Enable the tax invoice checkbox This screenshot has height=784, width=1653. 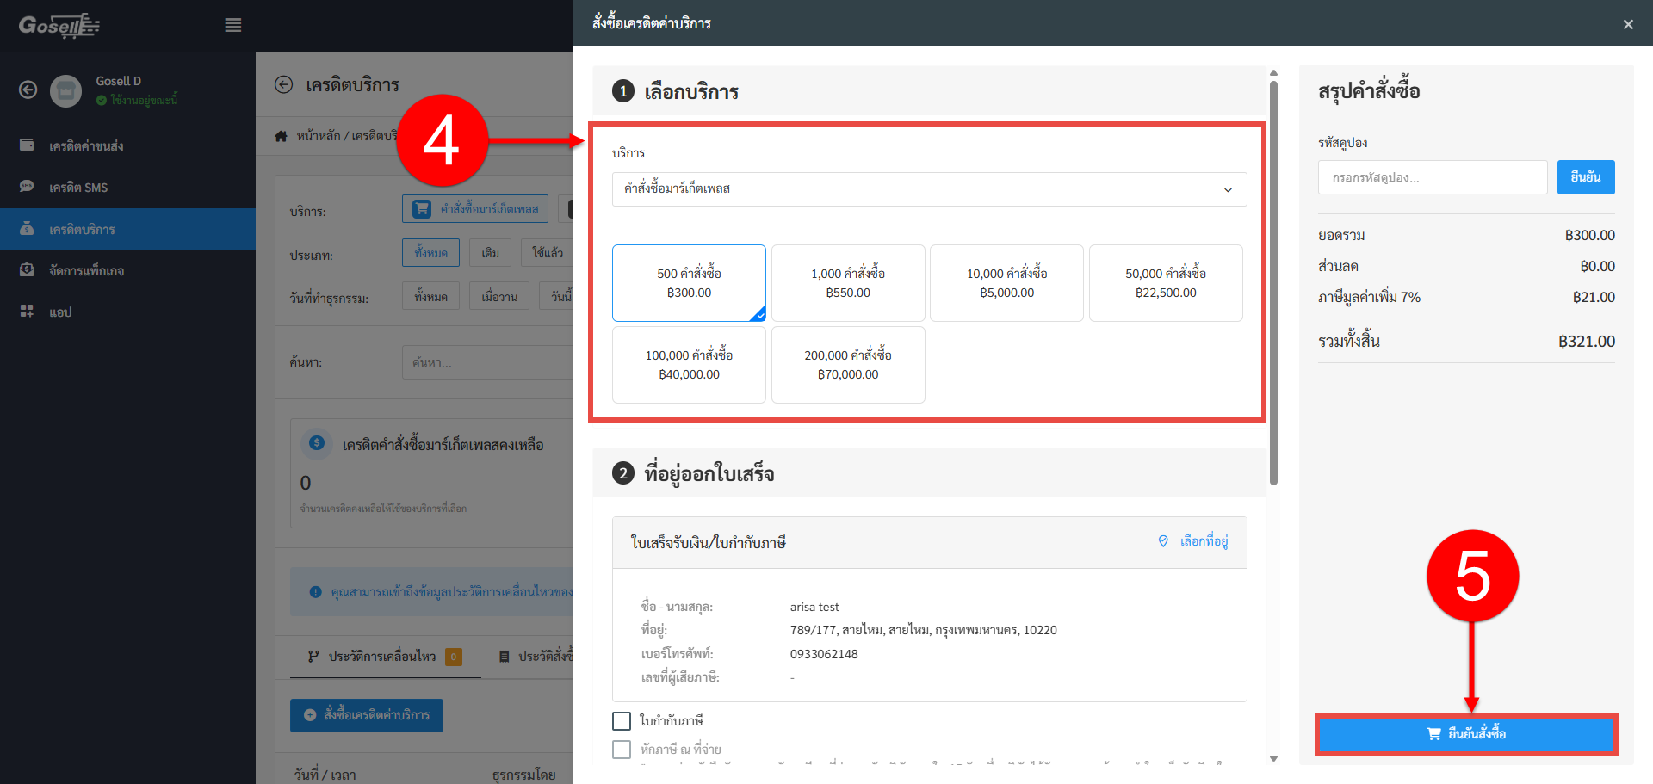(x=622, y=720)
